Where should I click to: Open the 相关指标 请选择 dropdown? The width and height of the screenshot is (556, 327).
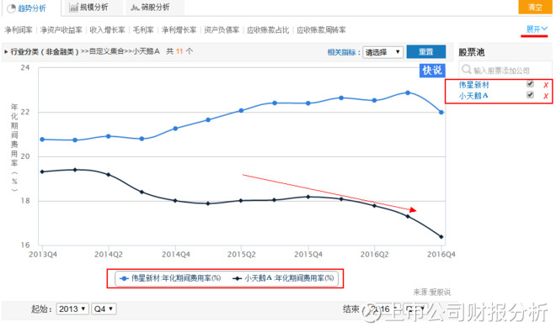click(382, 52)
